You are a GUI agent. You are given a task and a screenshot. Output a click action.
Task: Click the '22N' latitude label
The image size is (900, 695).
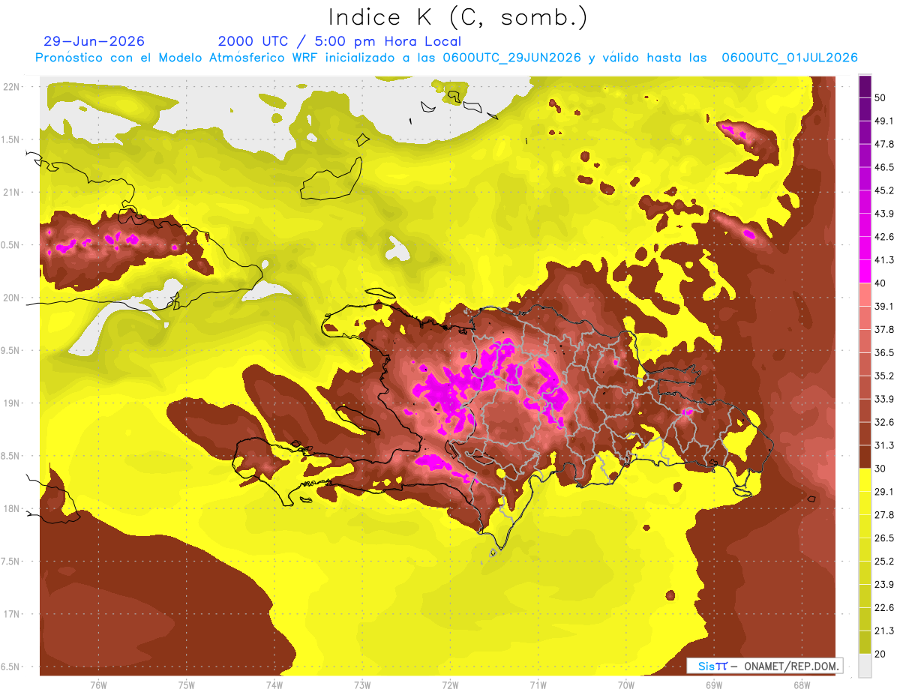pos(12,87)
